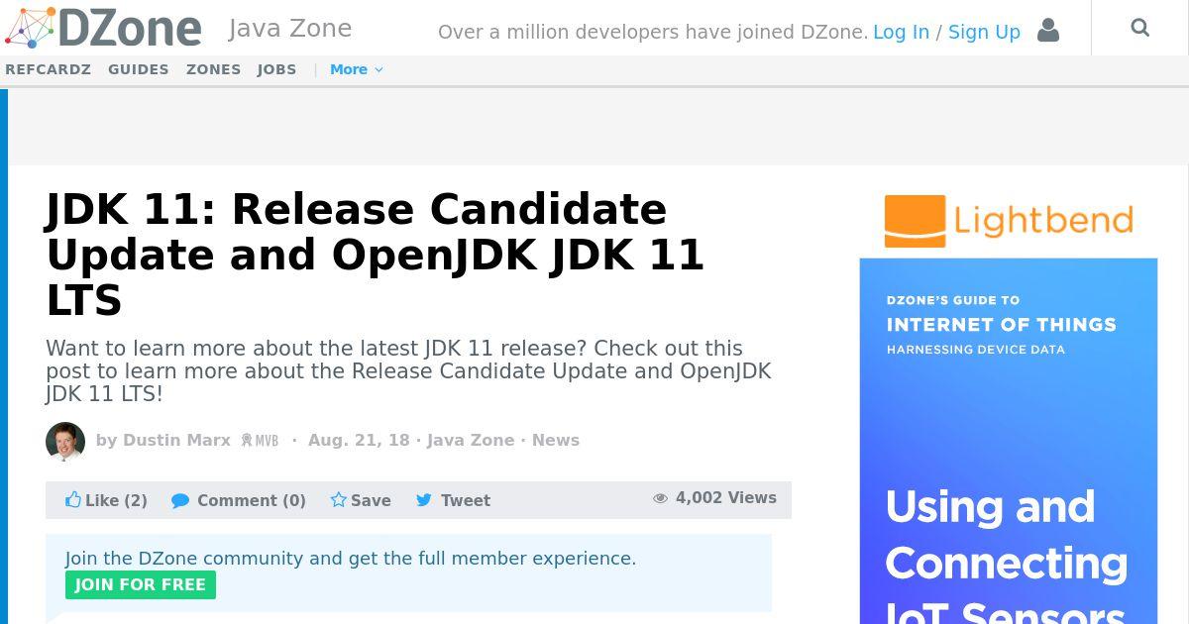
Task: Open the Internet of Things guide ad
Action: tap(1009, 441)
